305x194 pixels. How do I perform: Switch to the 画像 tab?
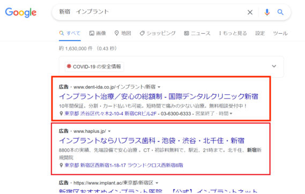pyautogui.click(x=98, y=33)
